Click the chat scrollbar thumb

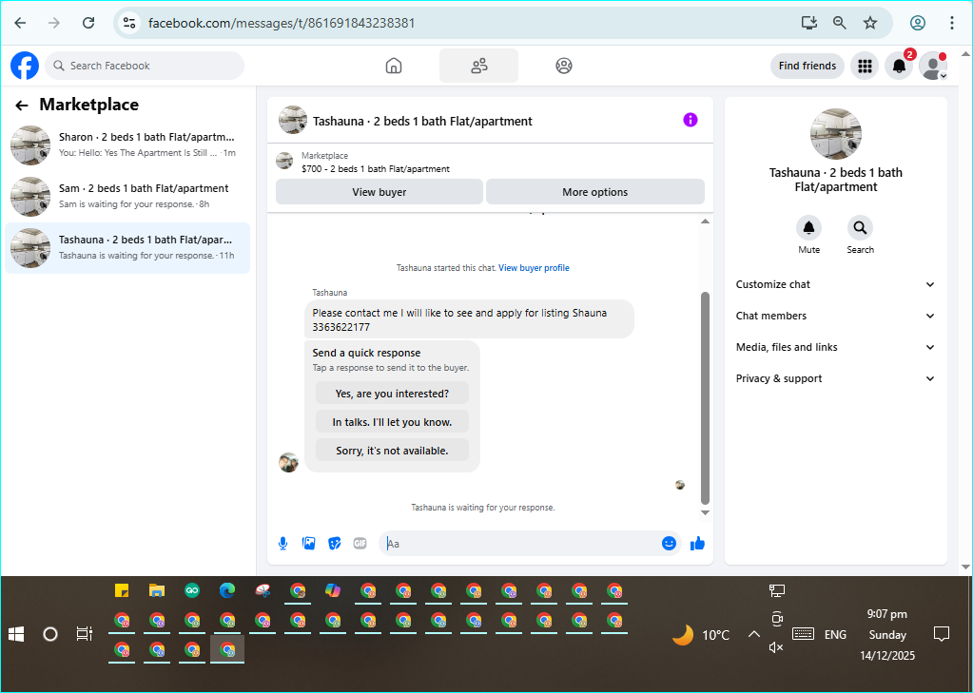pos(705,397)
